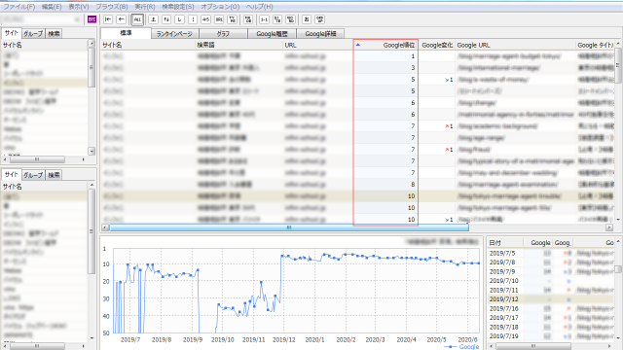Select the 標準 tab
The width and height of the screenshot is (623, 350).
126,33
